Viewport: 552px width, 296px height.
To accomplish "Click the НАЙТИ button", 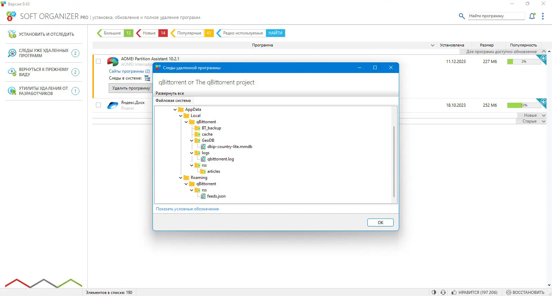I will [x=275, y=33].
